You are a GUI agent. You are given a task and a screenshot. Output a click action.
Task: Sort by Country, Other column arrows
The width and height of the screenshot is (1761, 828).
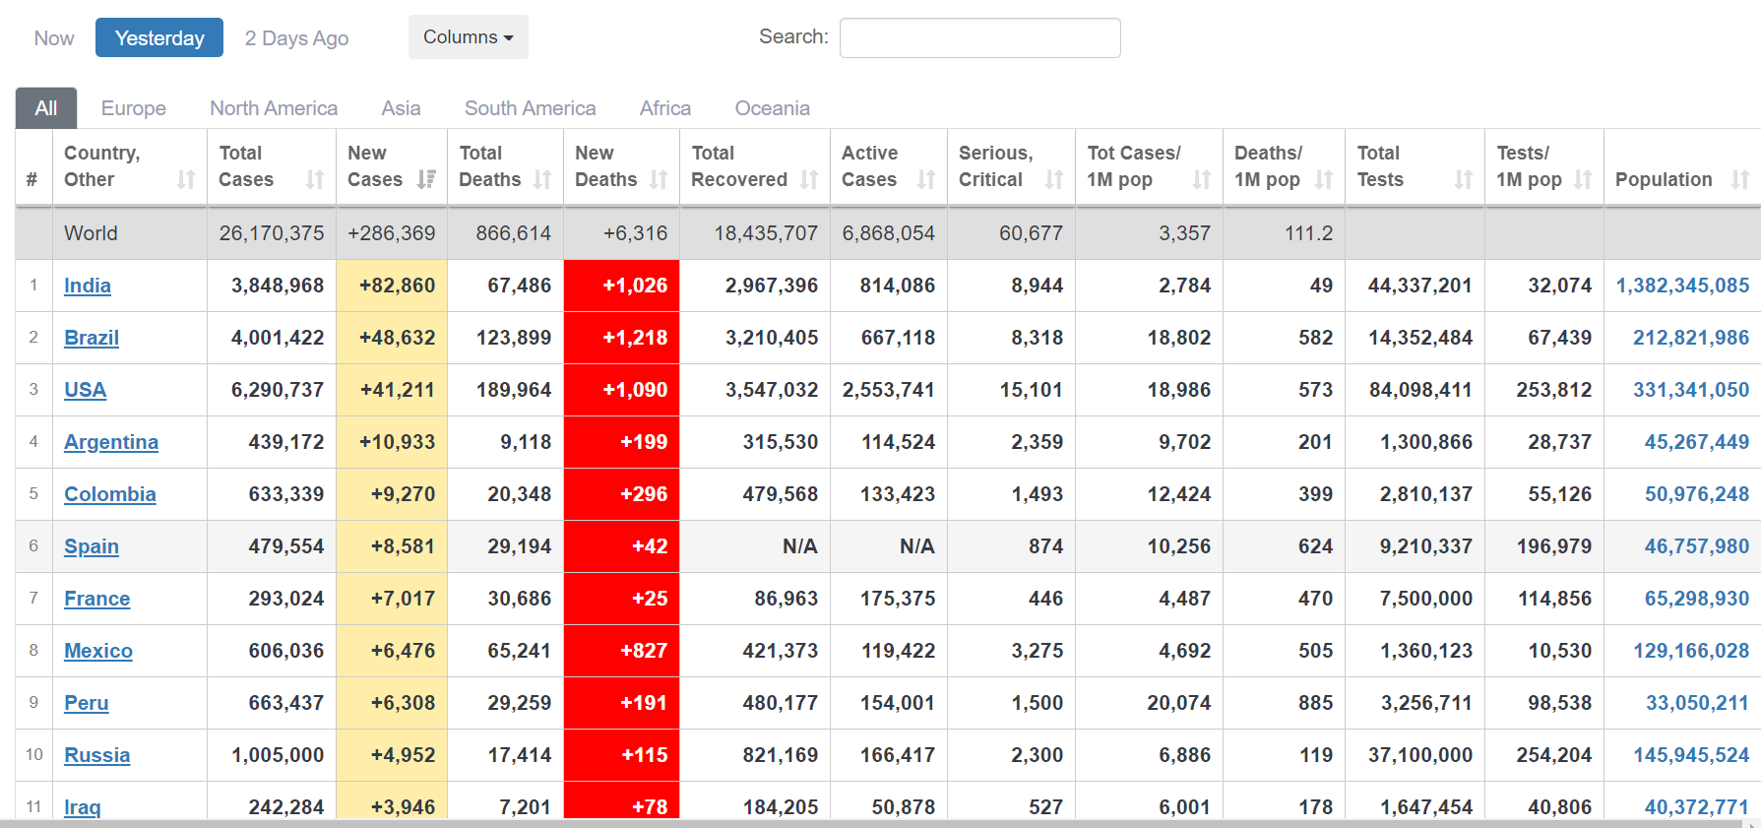point(186,179)
